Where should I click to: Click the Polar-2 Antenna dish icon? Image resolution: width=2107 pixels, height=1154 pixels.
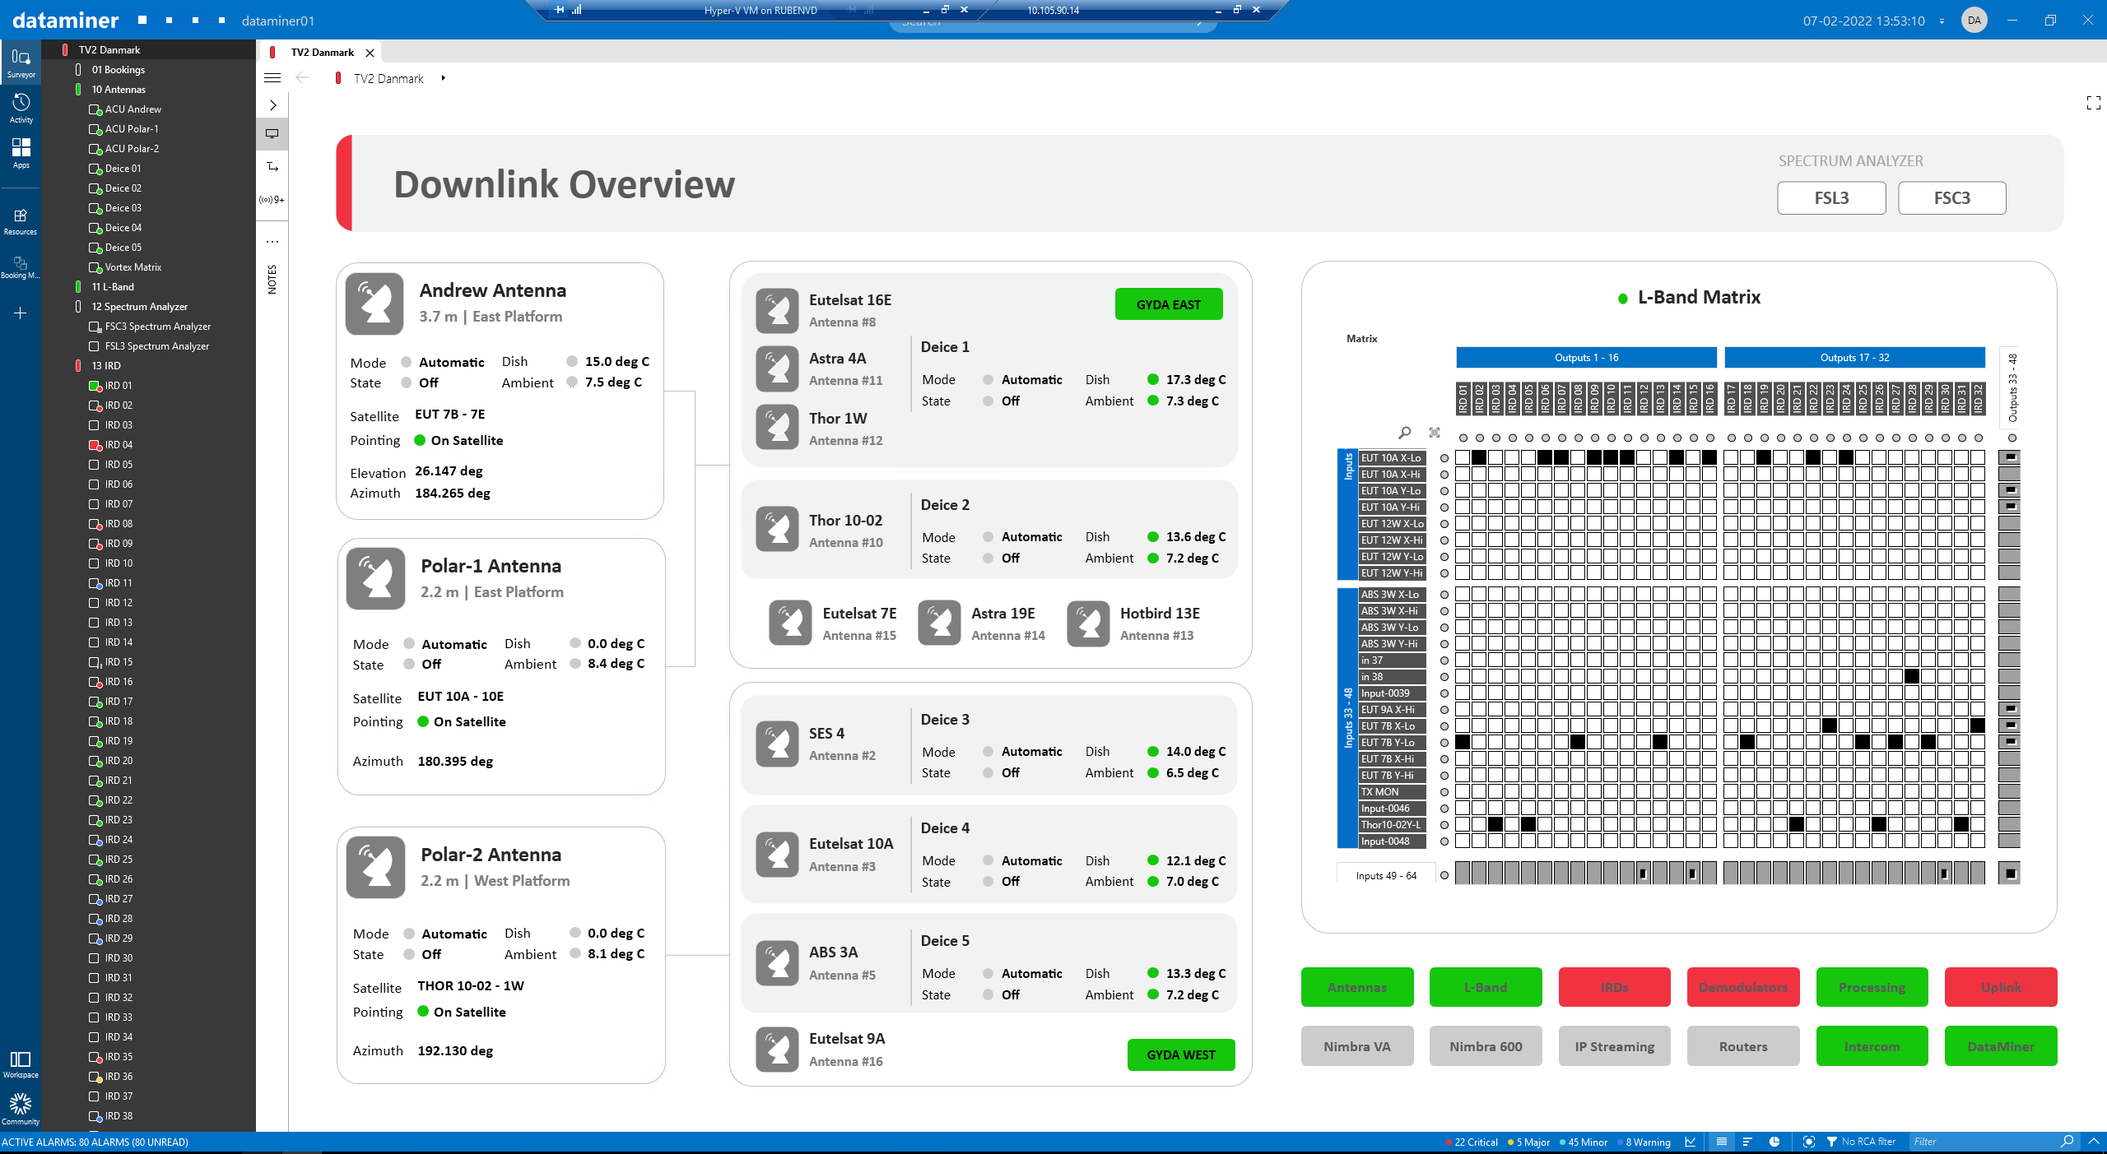376,868
